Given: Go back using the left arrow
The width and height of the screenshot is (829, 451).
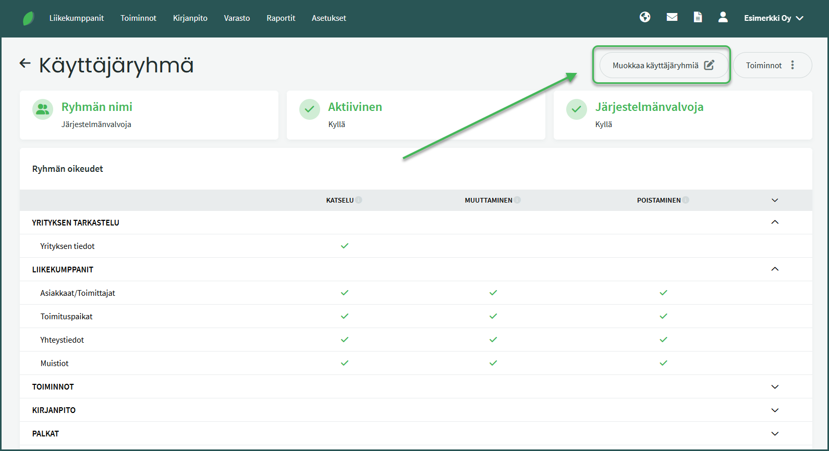Looking at the screenshot, I should pyautogui.click(x=25, y=64).
